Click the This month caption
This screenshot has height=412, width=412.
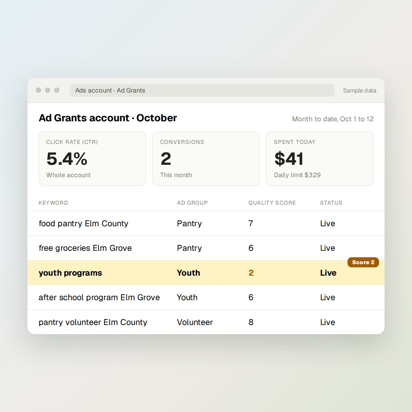click(x=176, y=175)
